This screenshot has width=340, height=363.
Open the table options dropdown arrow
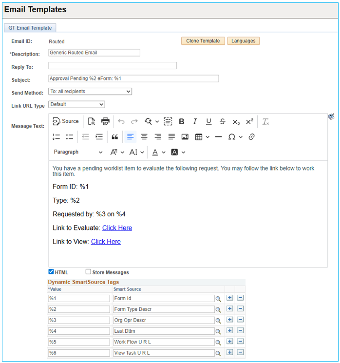pyautogui.click(x=208, y=137)
